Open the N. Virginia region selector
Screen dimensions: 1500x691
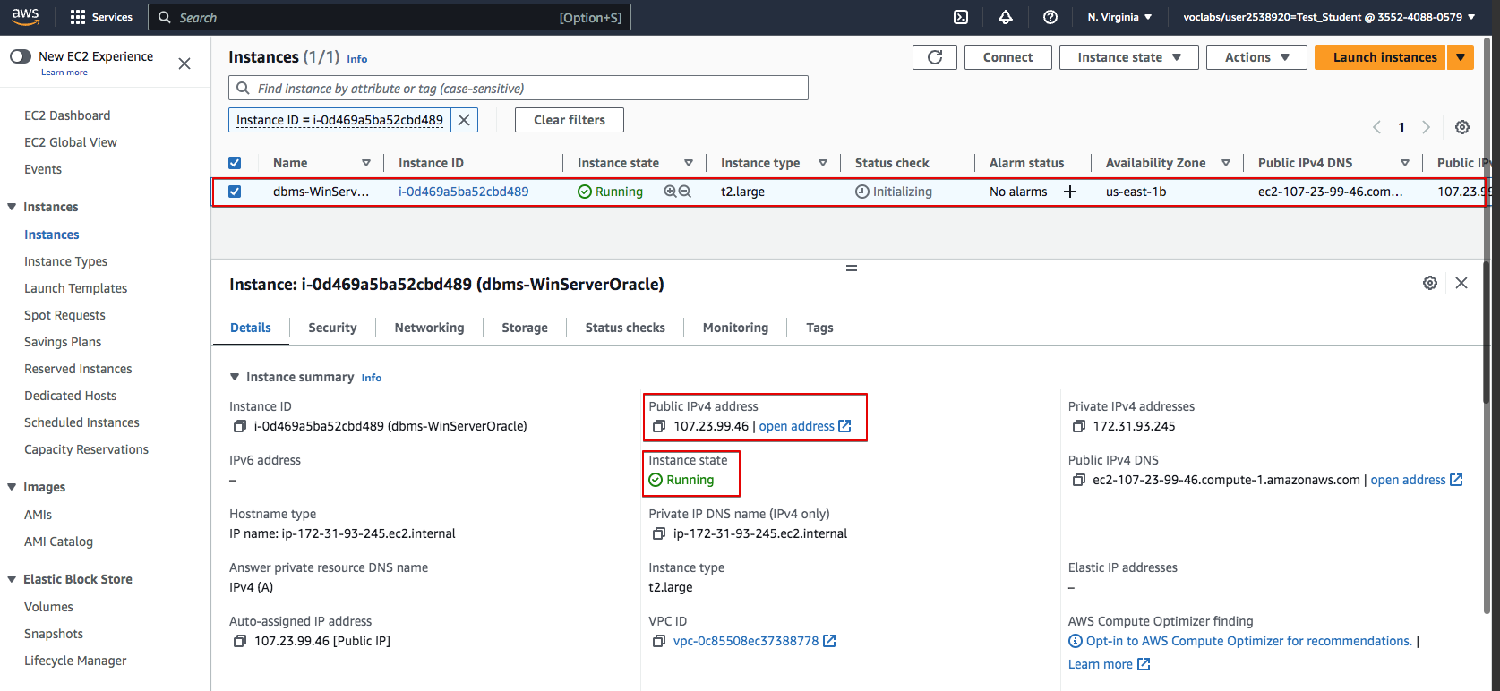(x=1119, y=17)
